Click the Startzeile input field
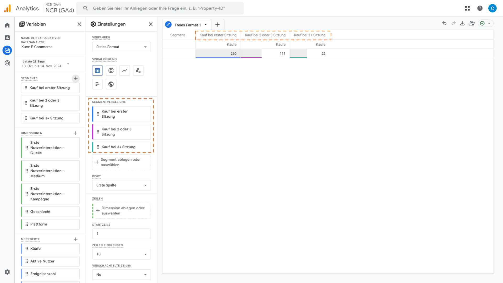 (x=121, y=234)
